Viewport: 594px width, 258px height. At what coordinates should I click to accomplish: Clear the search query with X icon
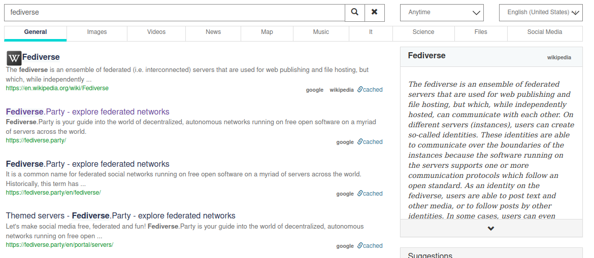click(x=374, y=12)
